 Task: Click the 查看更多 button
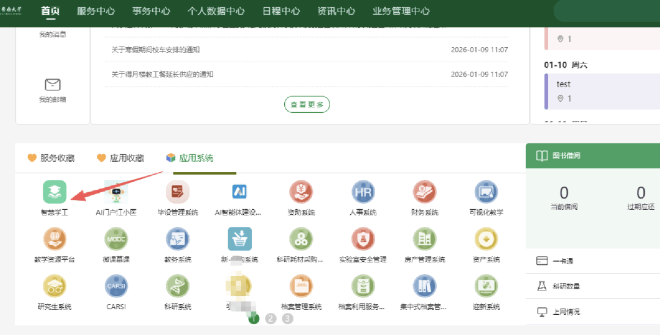tap(307, 104)
